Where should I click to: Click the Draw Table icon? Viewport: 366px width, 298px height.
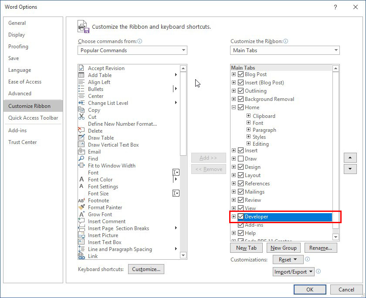coord(81,137)
